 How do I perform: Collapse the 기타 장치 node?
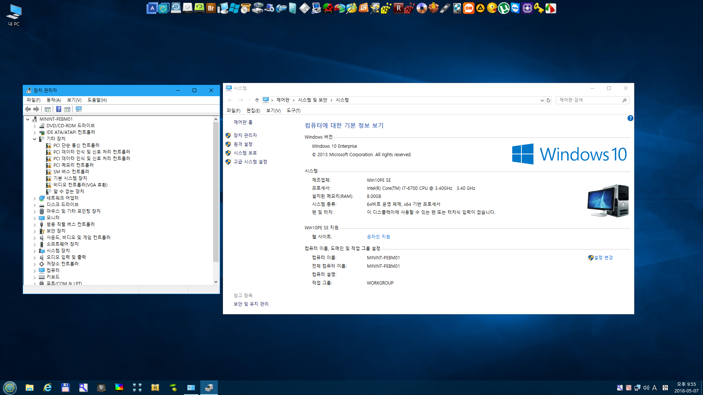(35, 139)
